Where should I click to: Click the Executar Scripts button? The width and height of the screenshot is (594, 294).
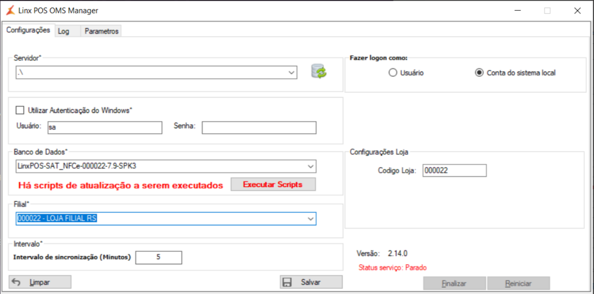273,184
